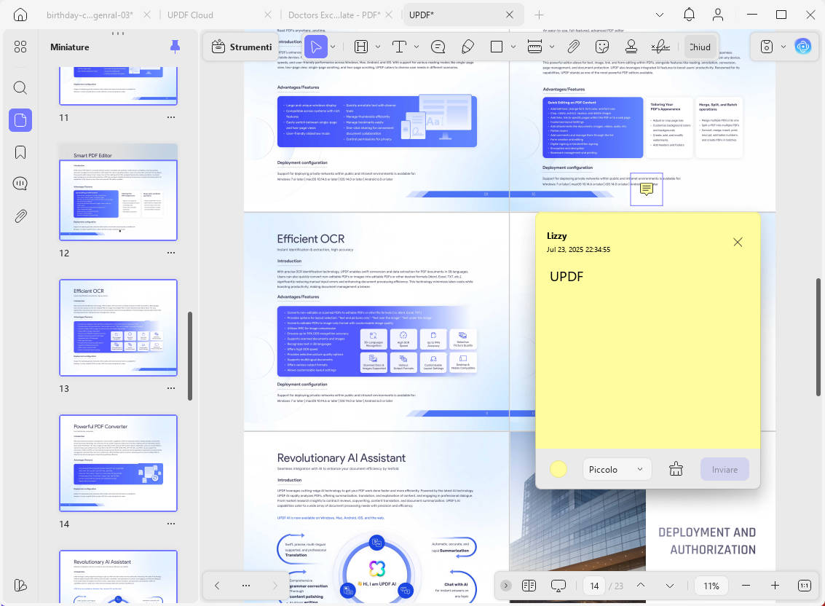825x606 pixels.
Task: Open the Attachments panel in sidebar
Action: [20, 216]
